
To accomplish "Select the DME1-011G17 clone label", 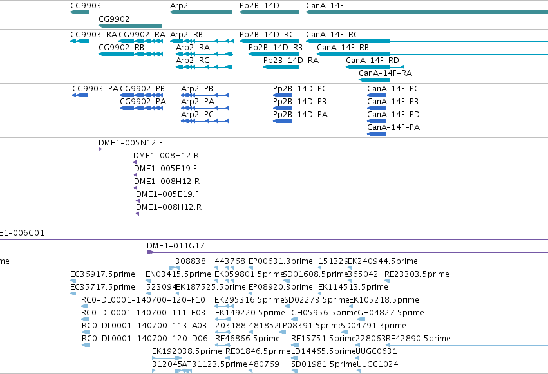I will [x=176, y=246].
